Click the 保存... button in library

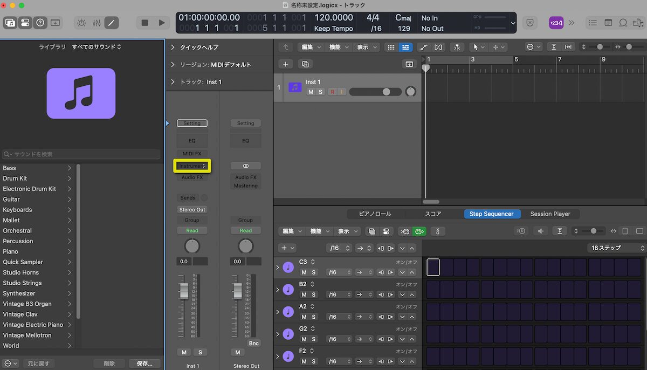(144, 364)
